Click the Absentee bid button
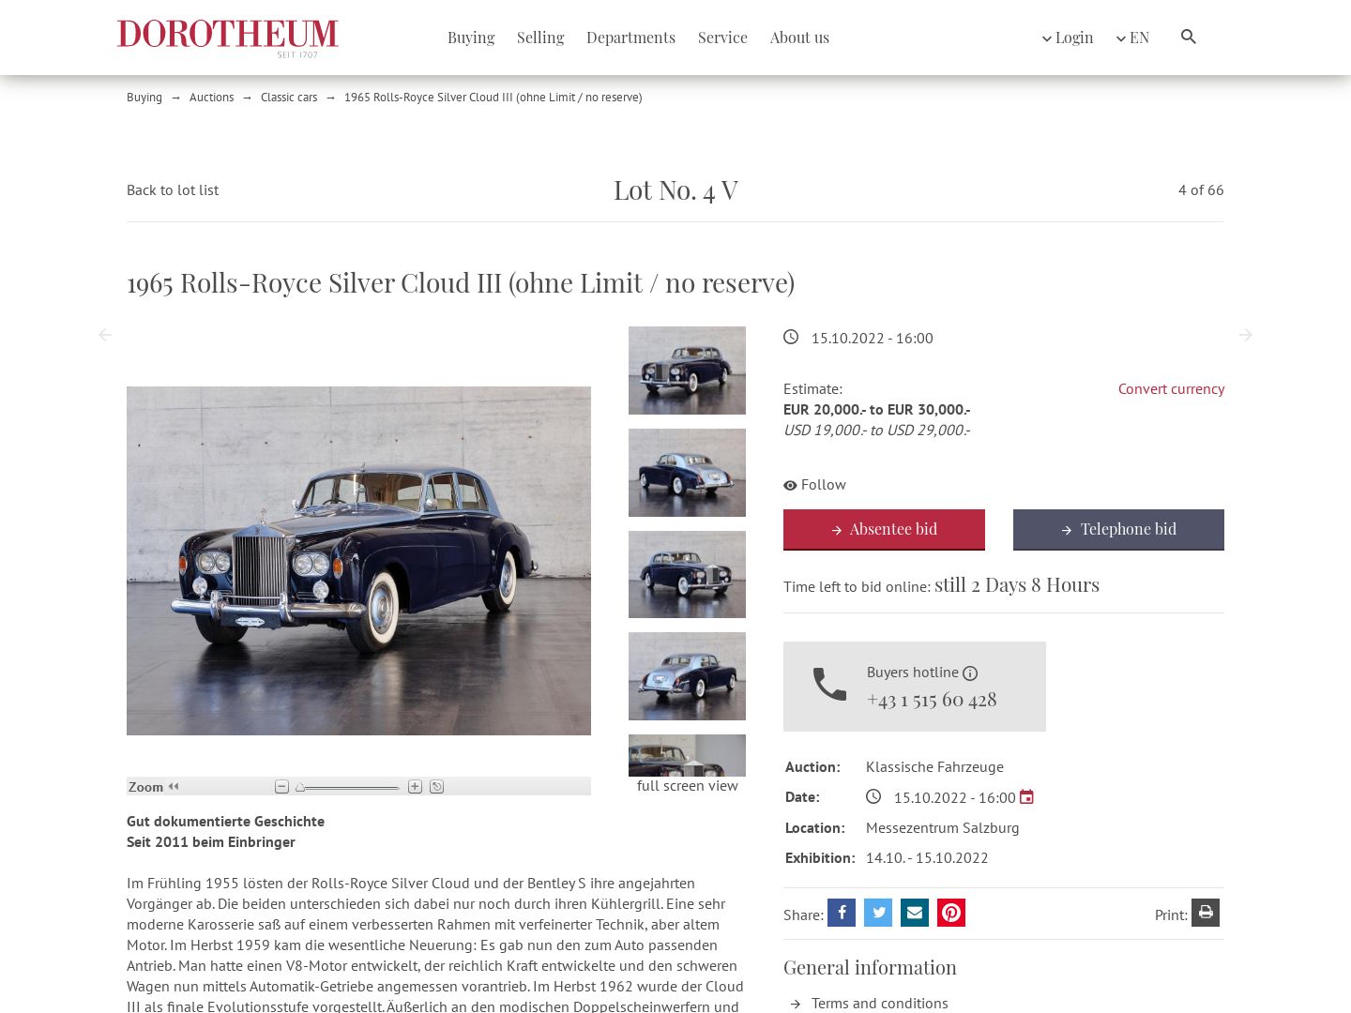The width and height of the screenshot is (1351, 1013). click(x=884, y=530)
